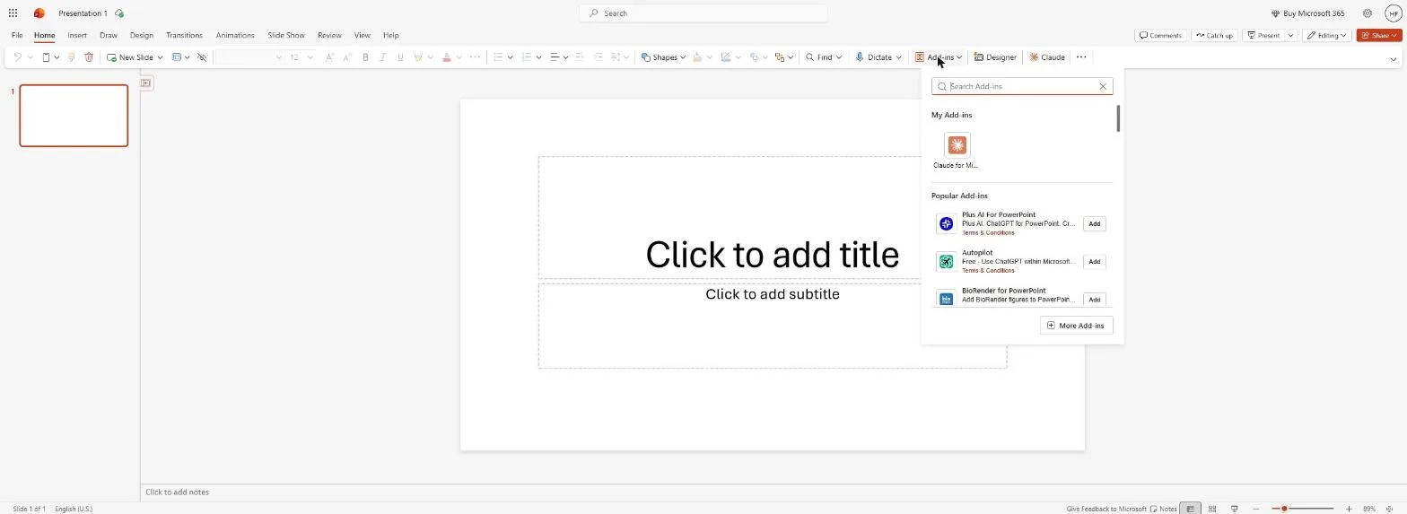Click the zoom in plus icon
Screen dimensions: 1407x514
(x=1349, y=509)
